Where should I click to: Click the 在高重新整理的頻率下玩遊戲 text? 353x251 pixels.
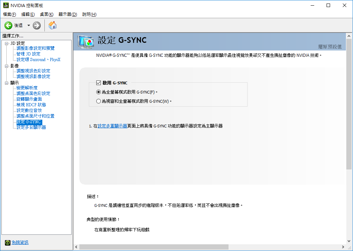pyautogui.click(x=122, y=230)
